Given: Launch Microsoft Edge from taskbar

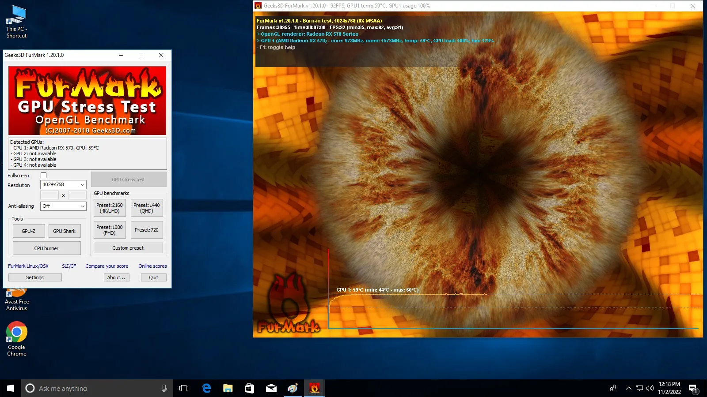Looking at the screenshot, I should [206, 388].
